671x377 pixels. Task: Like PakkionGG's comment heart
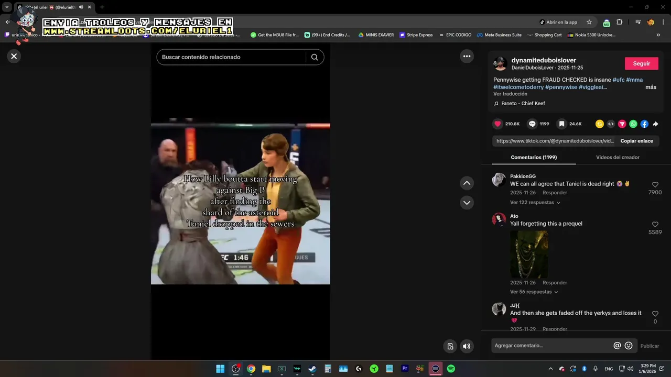[655, 185]
